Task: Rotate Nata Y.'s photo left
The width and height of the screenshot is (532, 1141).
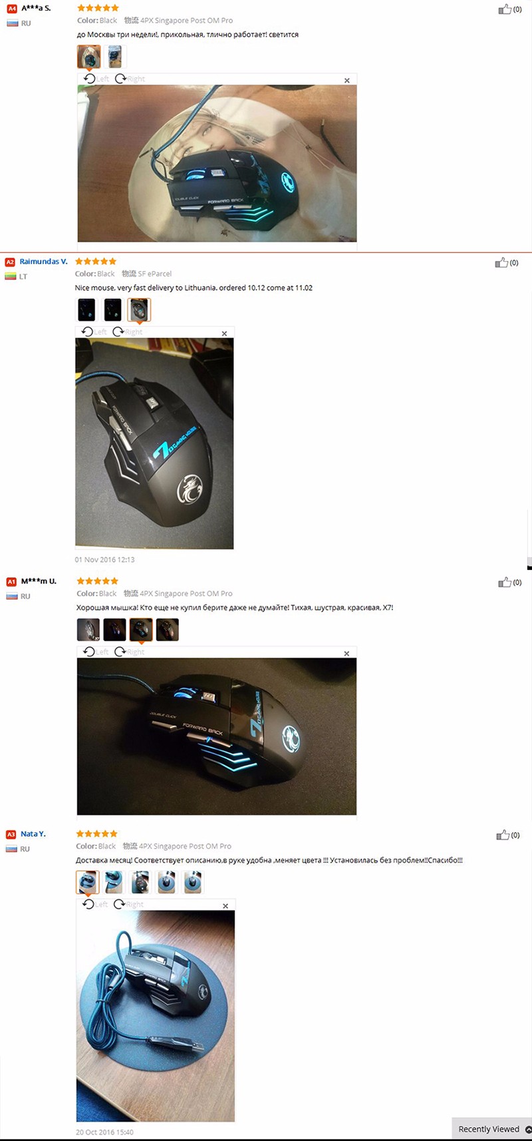Action: [94, 904]
